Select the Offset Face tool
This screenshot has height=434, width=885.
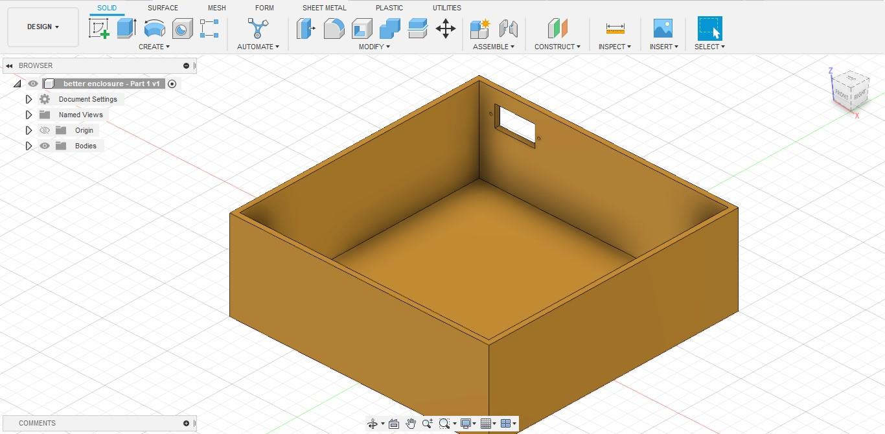pos(418,29)
